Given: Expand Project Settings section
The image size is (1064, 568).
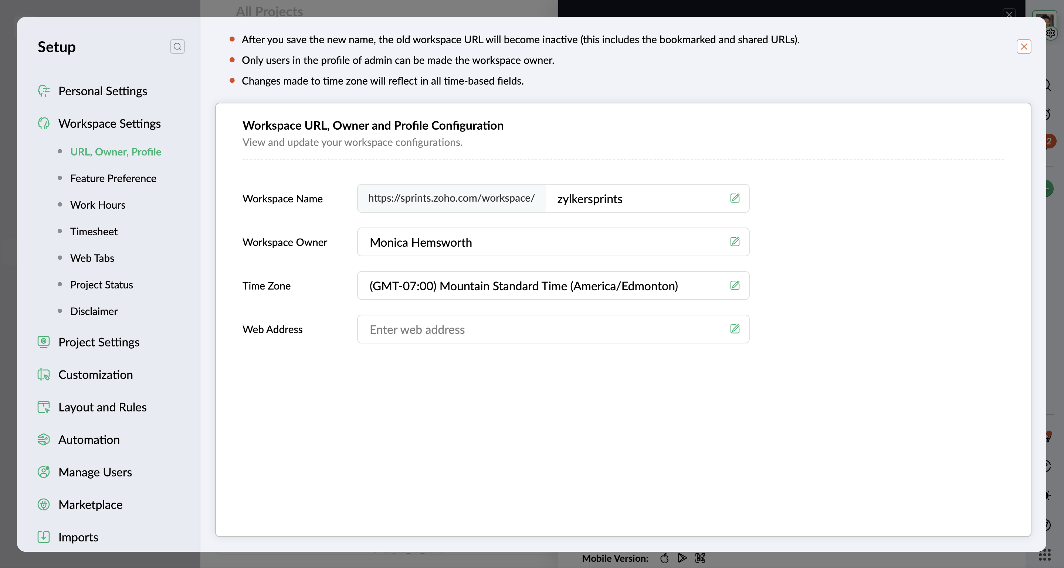Looking at the screenshot, I should pyautogui.click(x=99, y=342).
